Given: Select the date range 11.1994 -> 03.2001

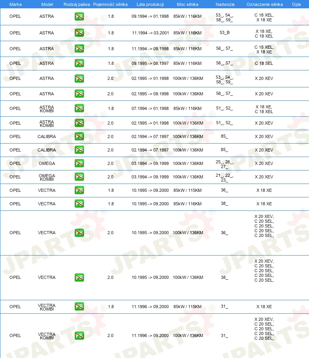Looking at the screenshot, I should (x=150, y=33).
